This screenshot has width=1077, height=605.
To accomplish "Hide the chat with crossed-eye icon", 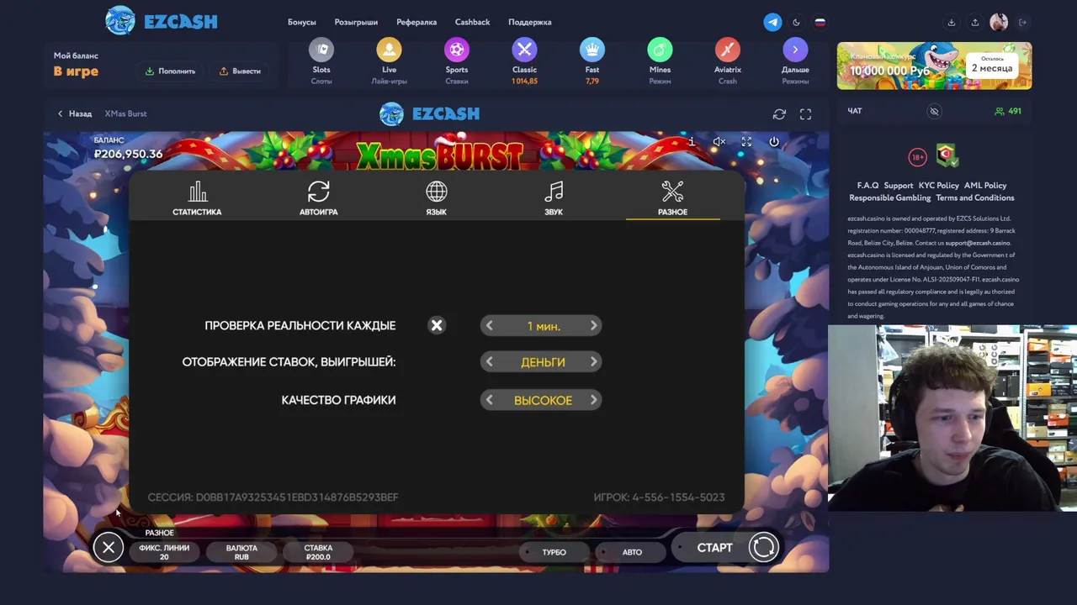I will pyautogui.click(x=934, y=111).
